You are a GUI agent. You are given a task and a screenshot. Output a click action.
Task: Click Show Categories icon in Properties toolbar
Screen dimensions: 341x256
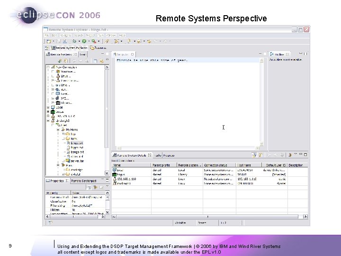[89, 187]
